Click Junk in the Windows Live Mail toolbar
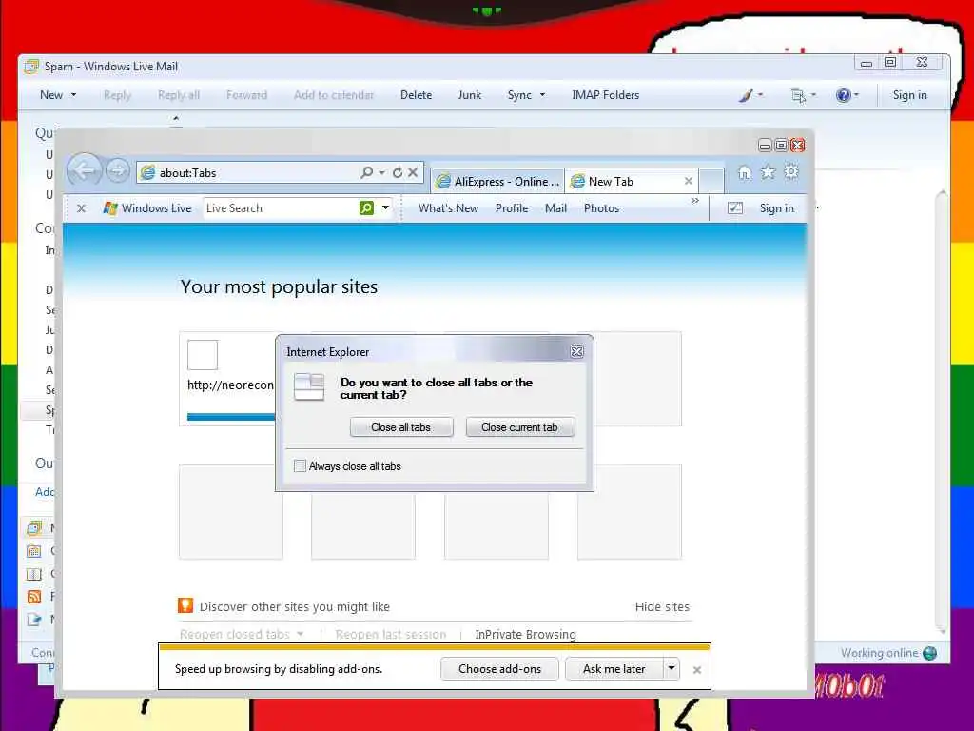 [x=470, y=95]
